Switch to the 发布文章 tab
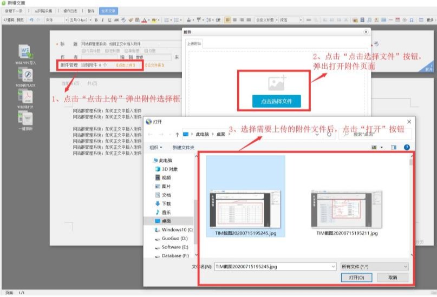This screenshot has width=437, height=297. tap(108, 11)
